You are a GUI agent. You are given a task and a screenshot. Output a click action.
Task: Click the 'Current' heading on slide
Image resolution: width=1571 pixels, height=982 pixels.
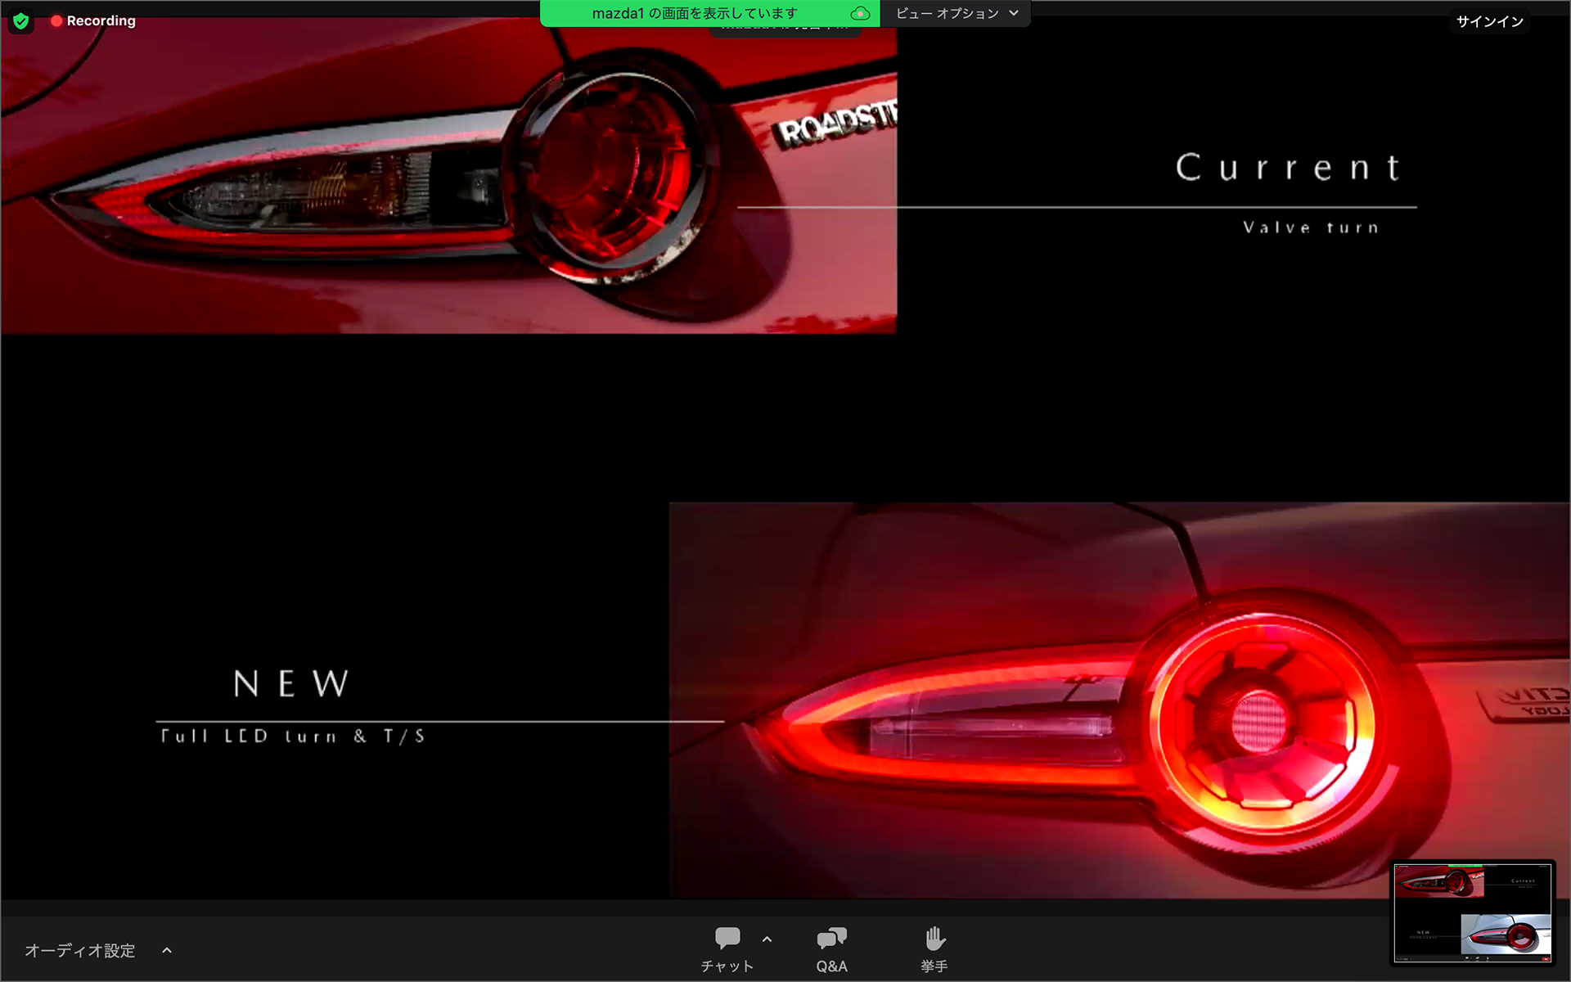coord(1288,168)
